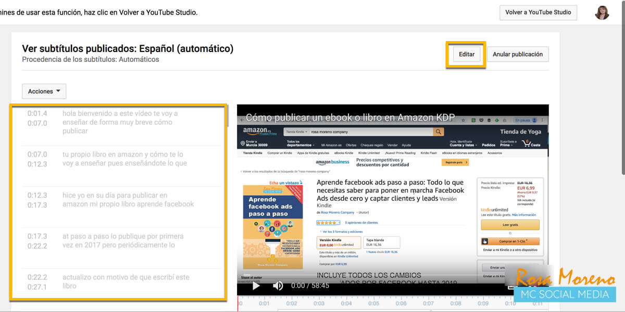Select caption 'hice yo en su día'
This screenshot has width=625, height=312.
click(128, 200)
